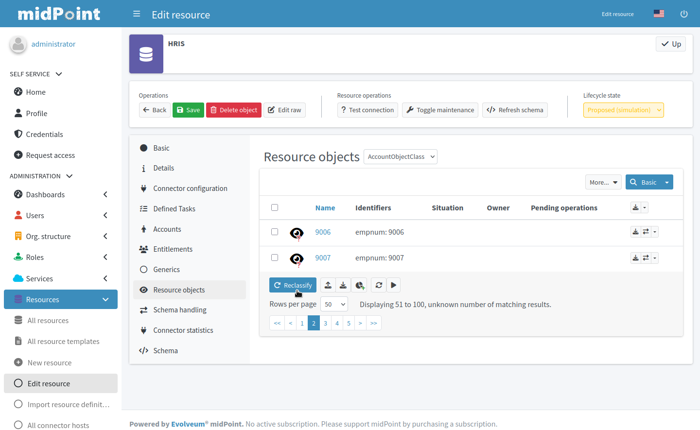Viewport: 700px width, 430px height.
Task: Open the Lifecycle state dropdown
Action: tap(623, 110)
